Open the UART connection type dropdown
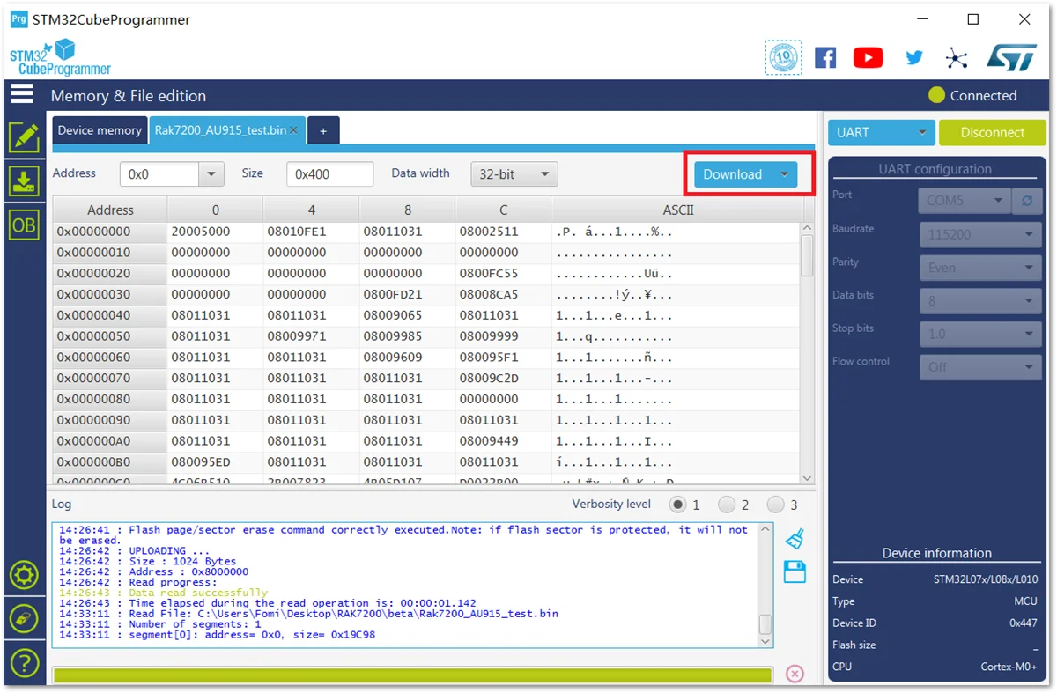1057x693 pixels. [x=881, y=132]
